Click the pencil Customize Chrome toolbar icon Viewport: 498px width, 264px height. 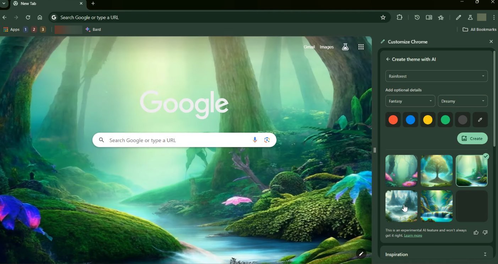[458, 17]
